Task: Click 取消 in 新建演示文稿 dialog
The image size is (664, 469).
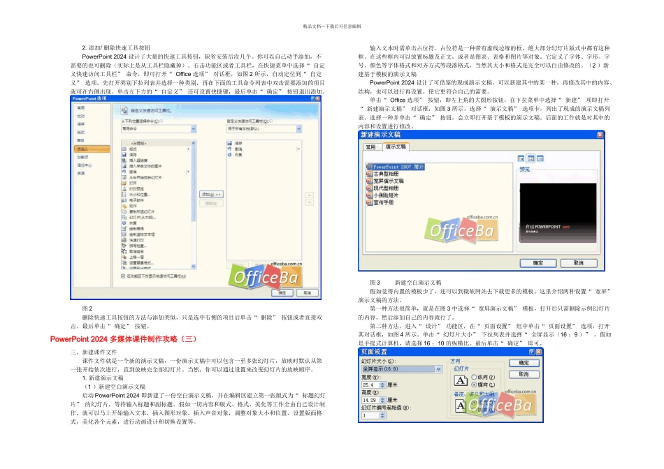Action: pos(579,263)
